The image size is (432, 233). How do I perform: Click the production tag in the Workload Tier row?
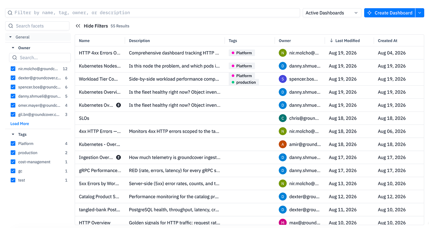(244, 82)
